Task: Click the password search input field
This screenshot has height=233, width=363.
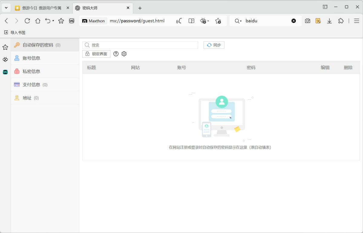Action: (140, 45)
